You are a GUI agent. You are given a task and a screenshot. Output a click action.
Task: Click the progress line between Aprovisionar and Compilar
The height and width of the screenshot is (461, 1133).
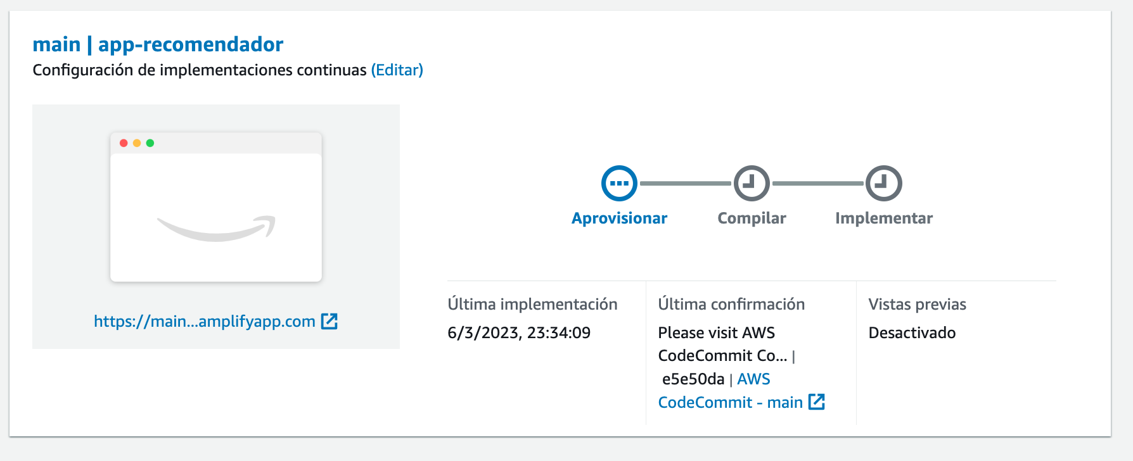point(686,183)
